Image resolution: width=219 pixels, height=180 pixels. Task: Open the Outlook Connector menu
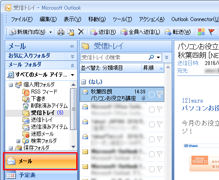[x=195, y=19]
